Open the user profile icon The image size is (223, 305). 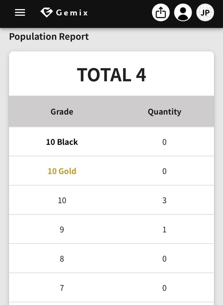coord(183,13)
